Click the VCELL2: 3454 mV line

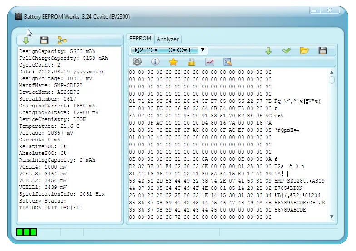43,180
